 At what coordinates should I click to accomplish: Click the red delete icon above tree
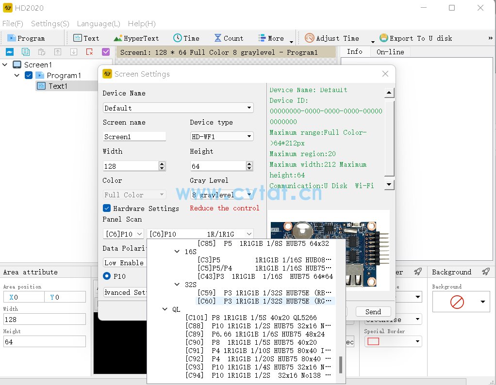coord(89,52)
